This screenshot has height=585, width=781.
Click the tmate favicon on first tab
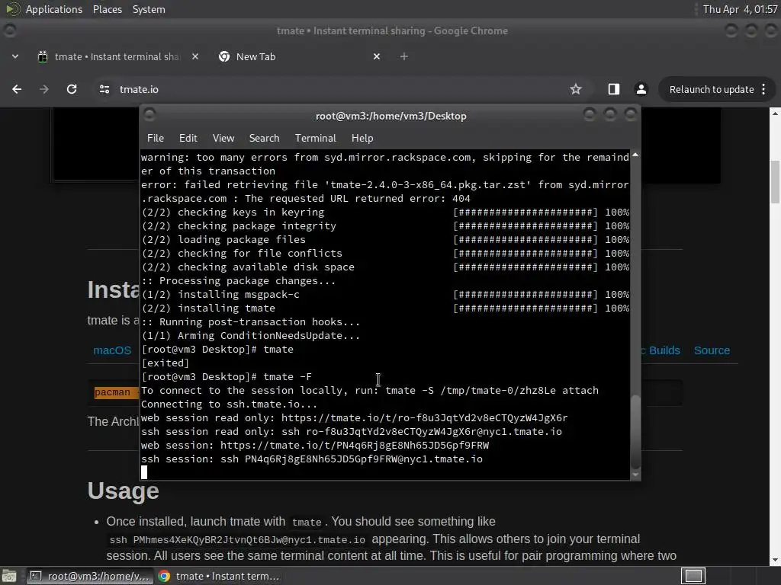[43, 56]
